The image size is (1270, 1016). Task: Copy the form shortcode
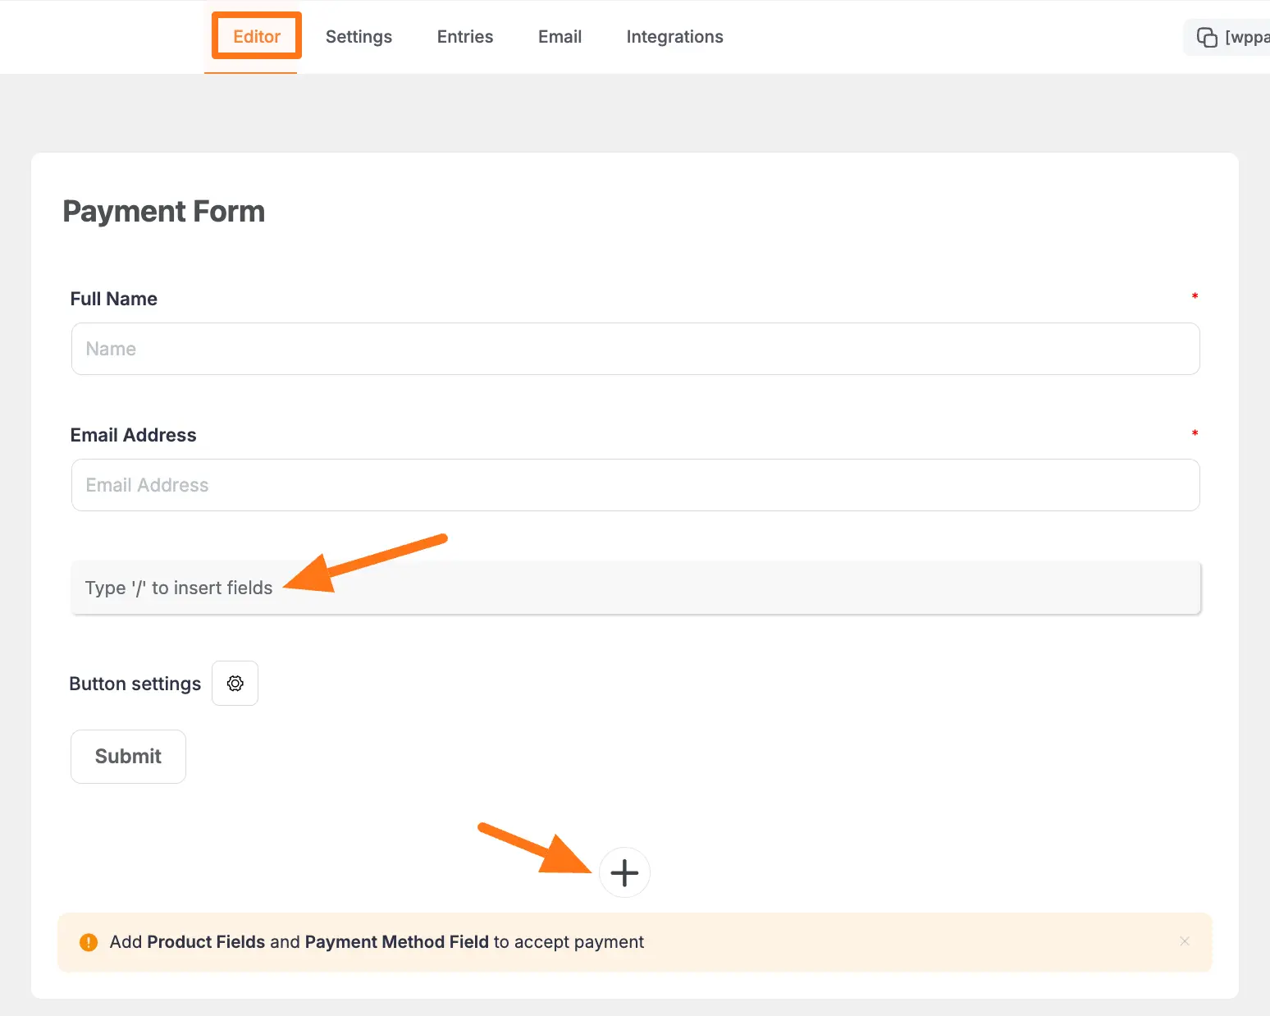[x=1206, y=37]
